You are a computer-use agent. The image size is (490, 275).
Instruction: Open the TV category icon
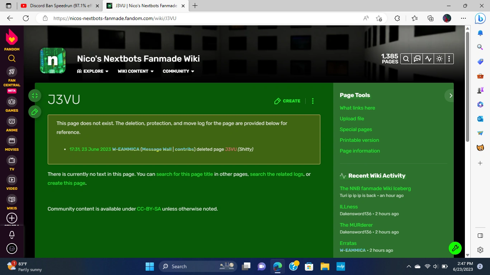12,160
